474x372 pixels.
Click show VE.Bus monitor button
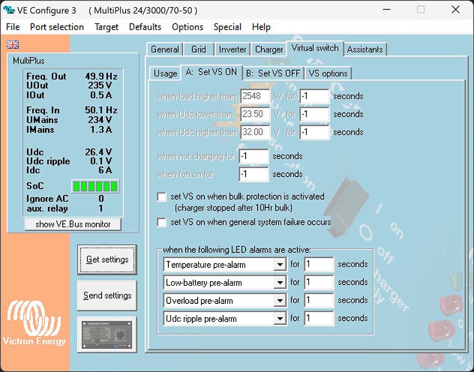(x=73, y=224)
